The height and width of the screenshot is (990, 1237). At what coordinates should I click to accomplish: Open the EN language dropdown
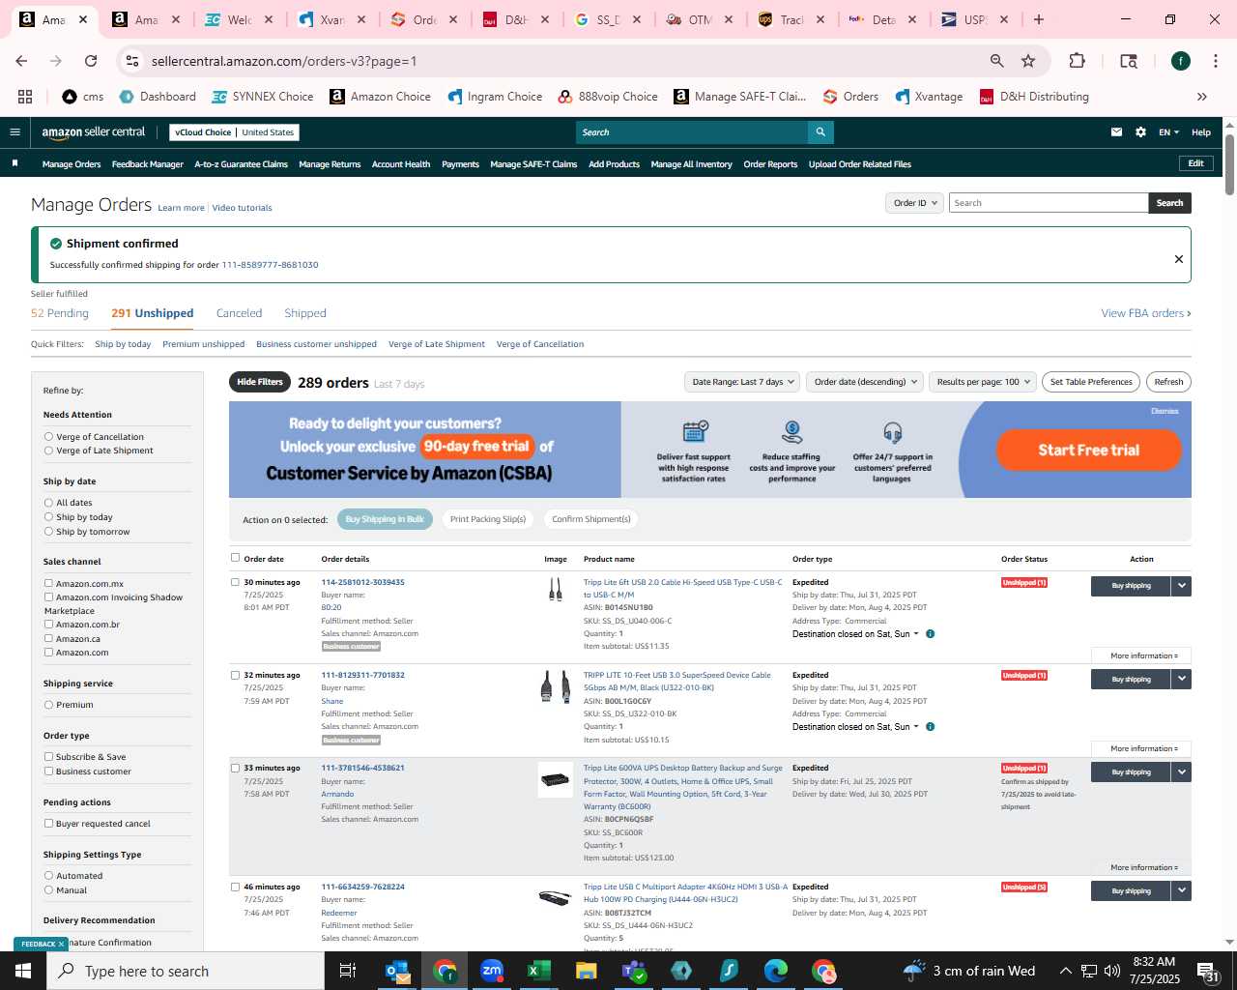pyautogui.click(x=1168, y=132)
